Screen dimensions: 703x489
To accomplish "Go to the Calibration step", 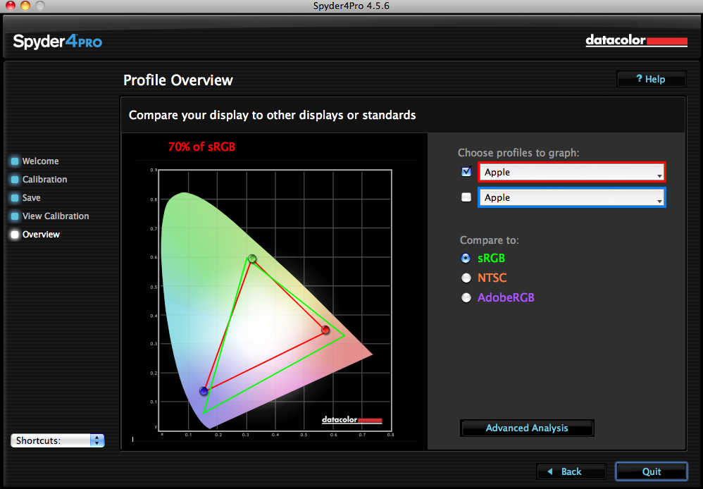I will click(45, 180).
